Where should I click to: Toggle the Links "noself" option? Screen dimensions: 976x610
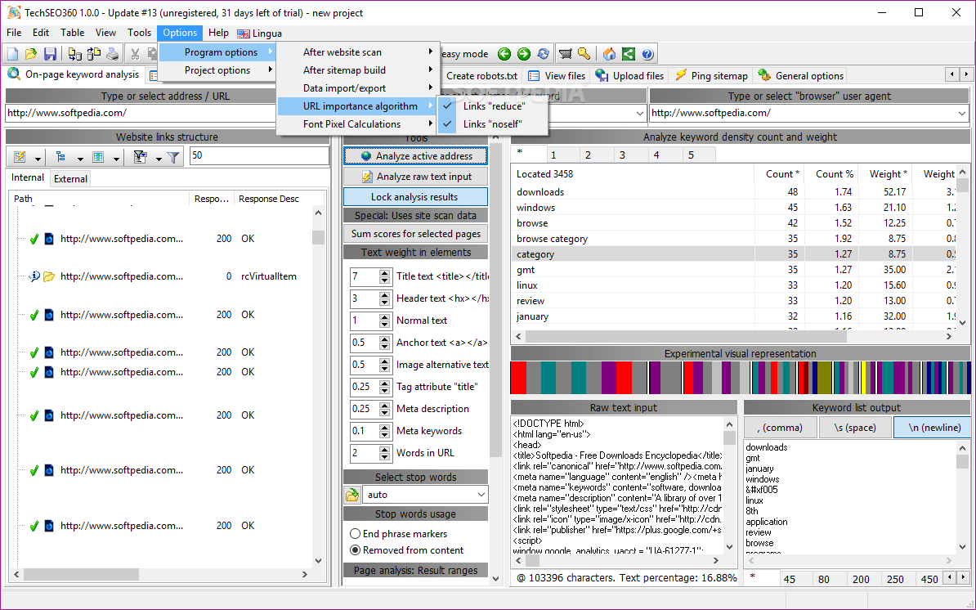[493, 124]
